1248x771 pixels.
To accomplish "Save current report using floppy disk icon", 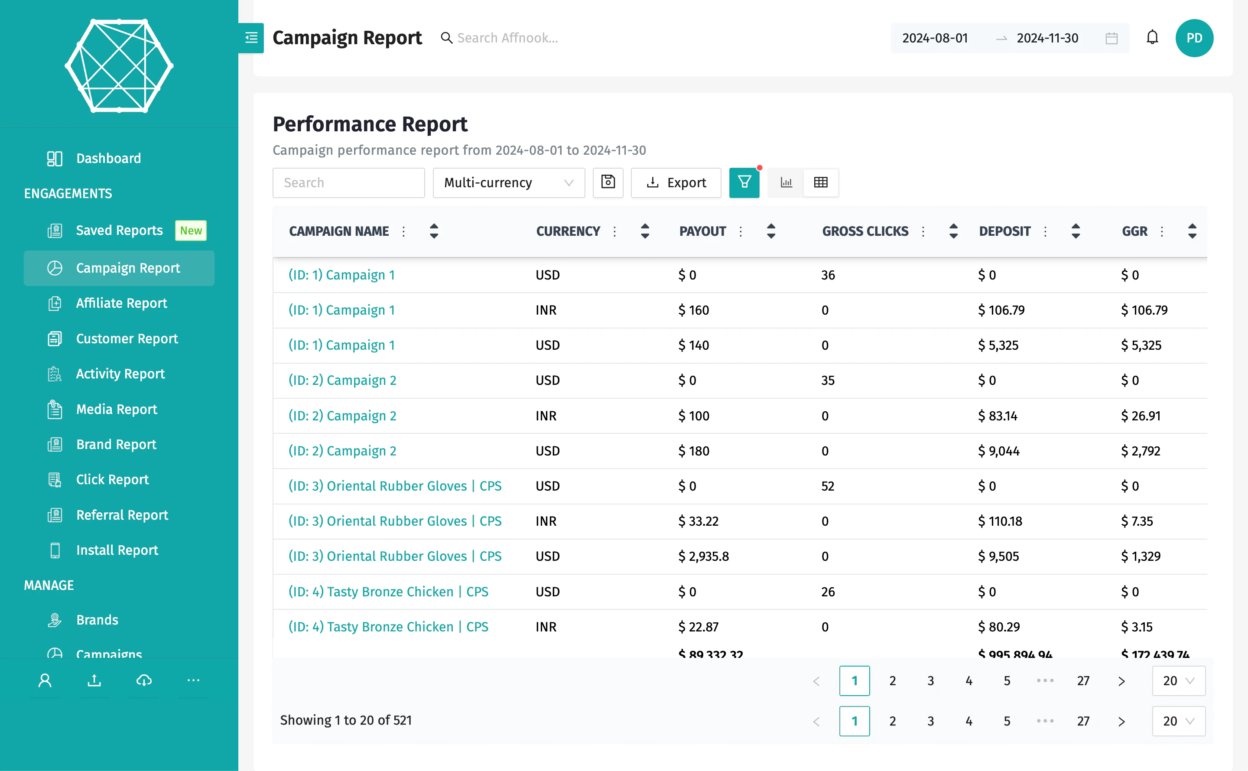I will 608,182.
